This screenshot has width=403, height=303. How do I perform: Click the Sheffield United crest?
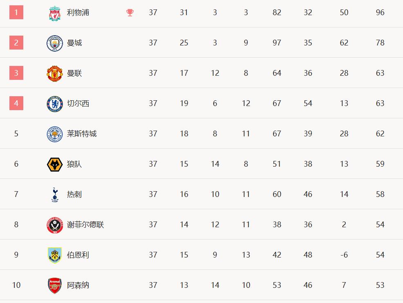(55, 225)
